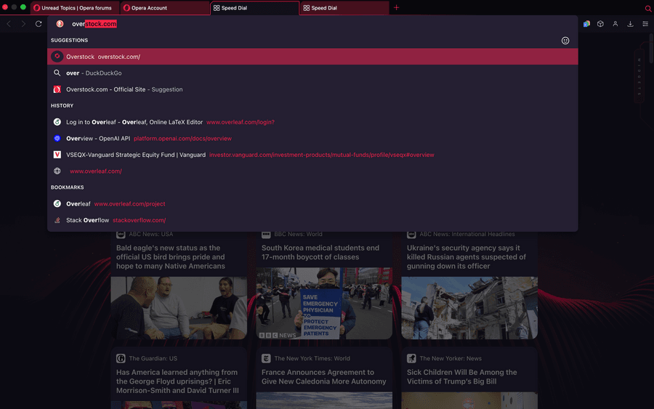Click the colorful toolbar icon left of the cube

586,24
